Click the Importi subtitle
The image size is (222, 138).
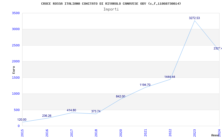111,9
